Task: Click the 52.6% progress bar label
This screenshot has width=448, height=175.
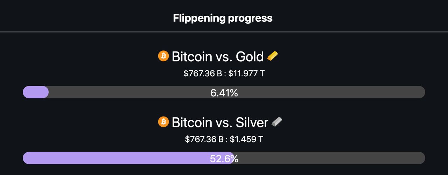Action: coord(224,159)
